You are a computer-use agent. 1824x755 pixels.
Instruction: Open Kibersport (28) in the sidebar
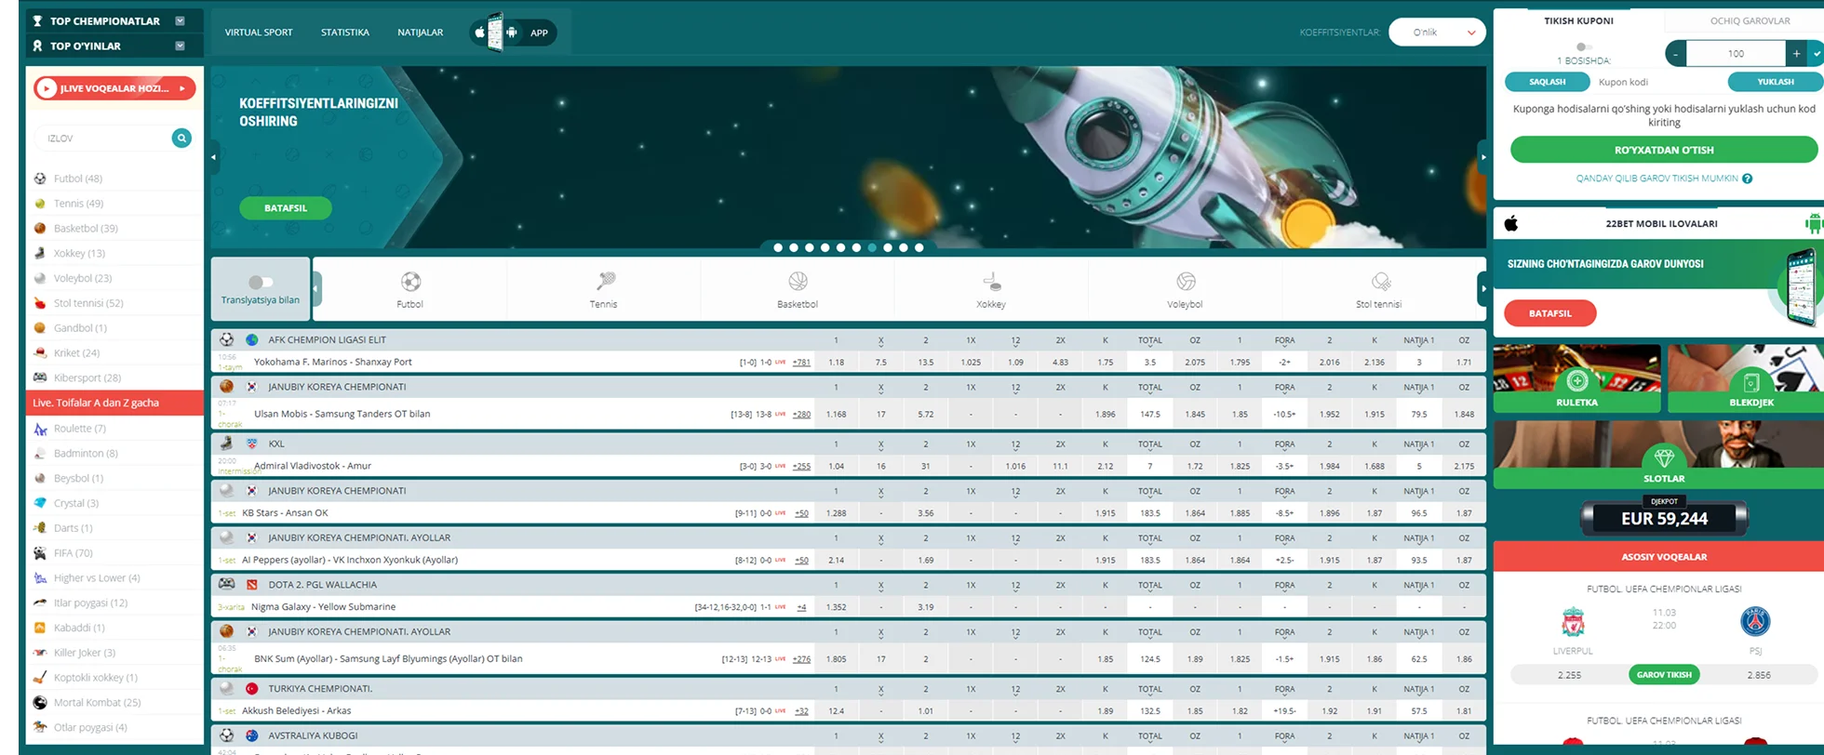[87, 378]
